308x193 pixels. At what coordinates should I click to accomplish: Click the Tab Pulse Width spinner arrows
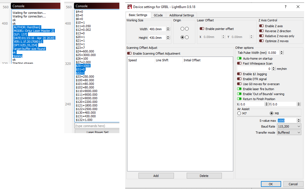[x=282, y=53]
